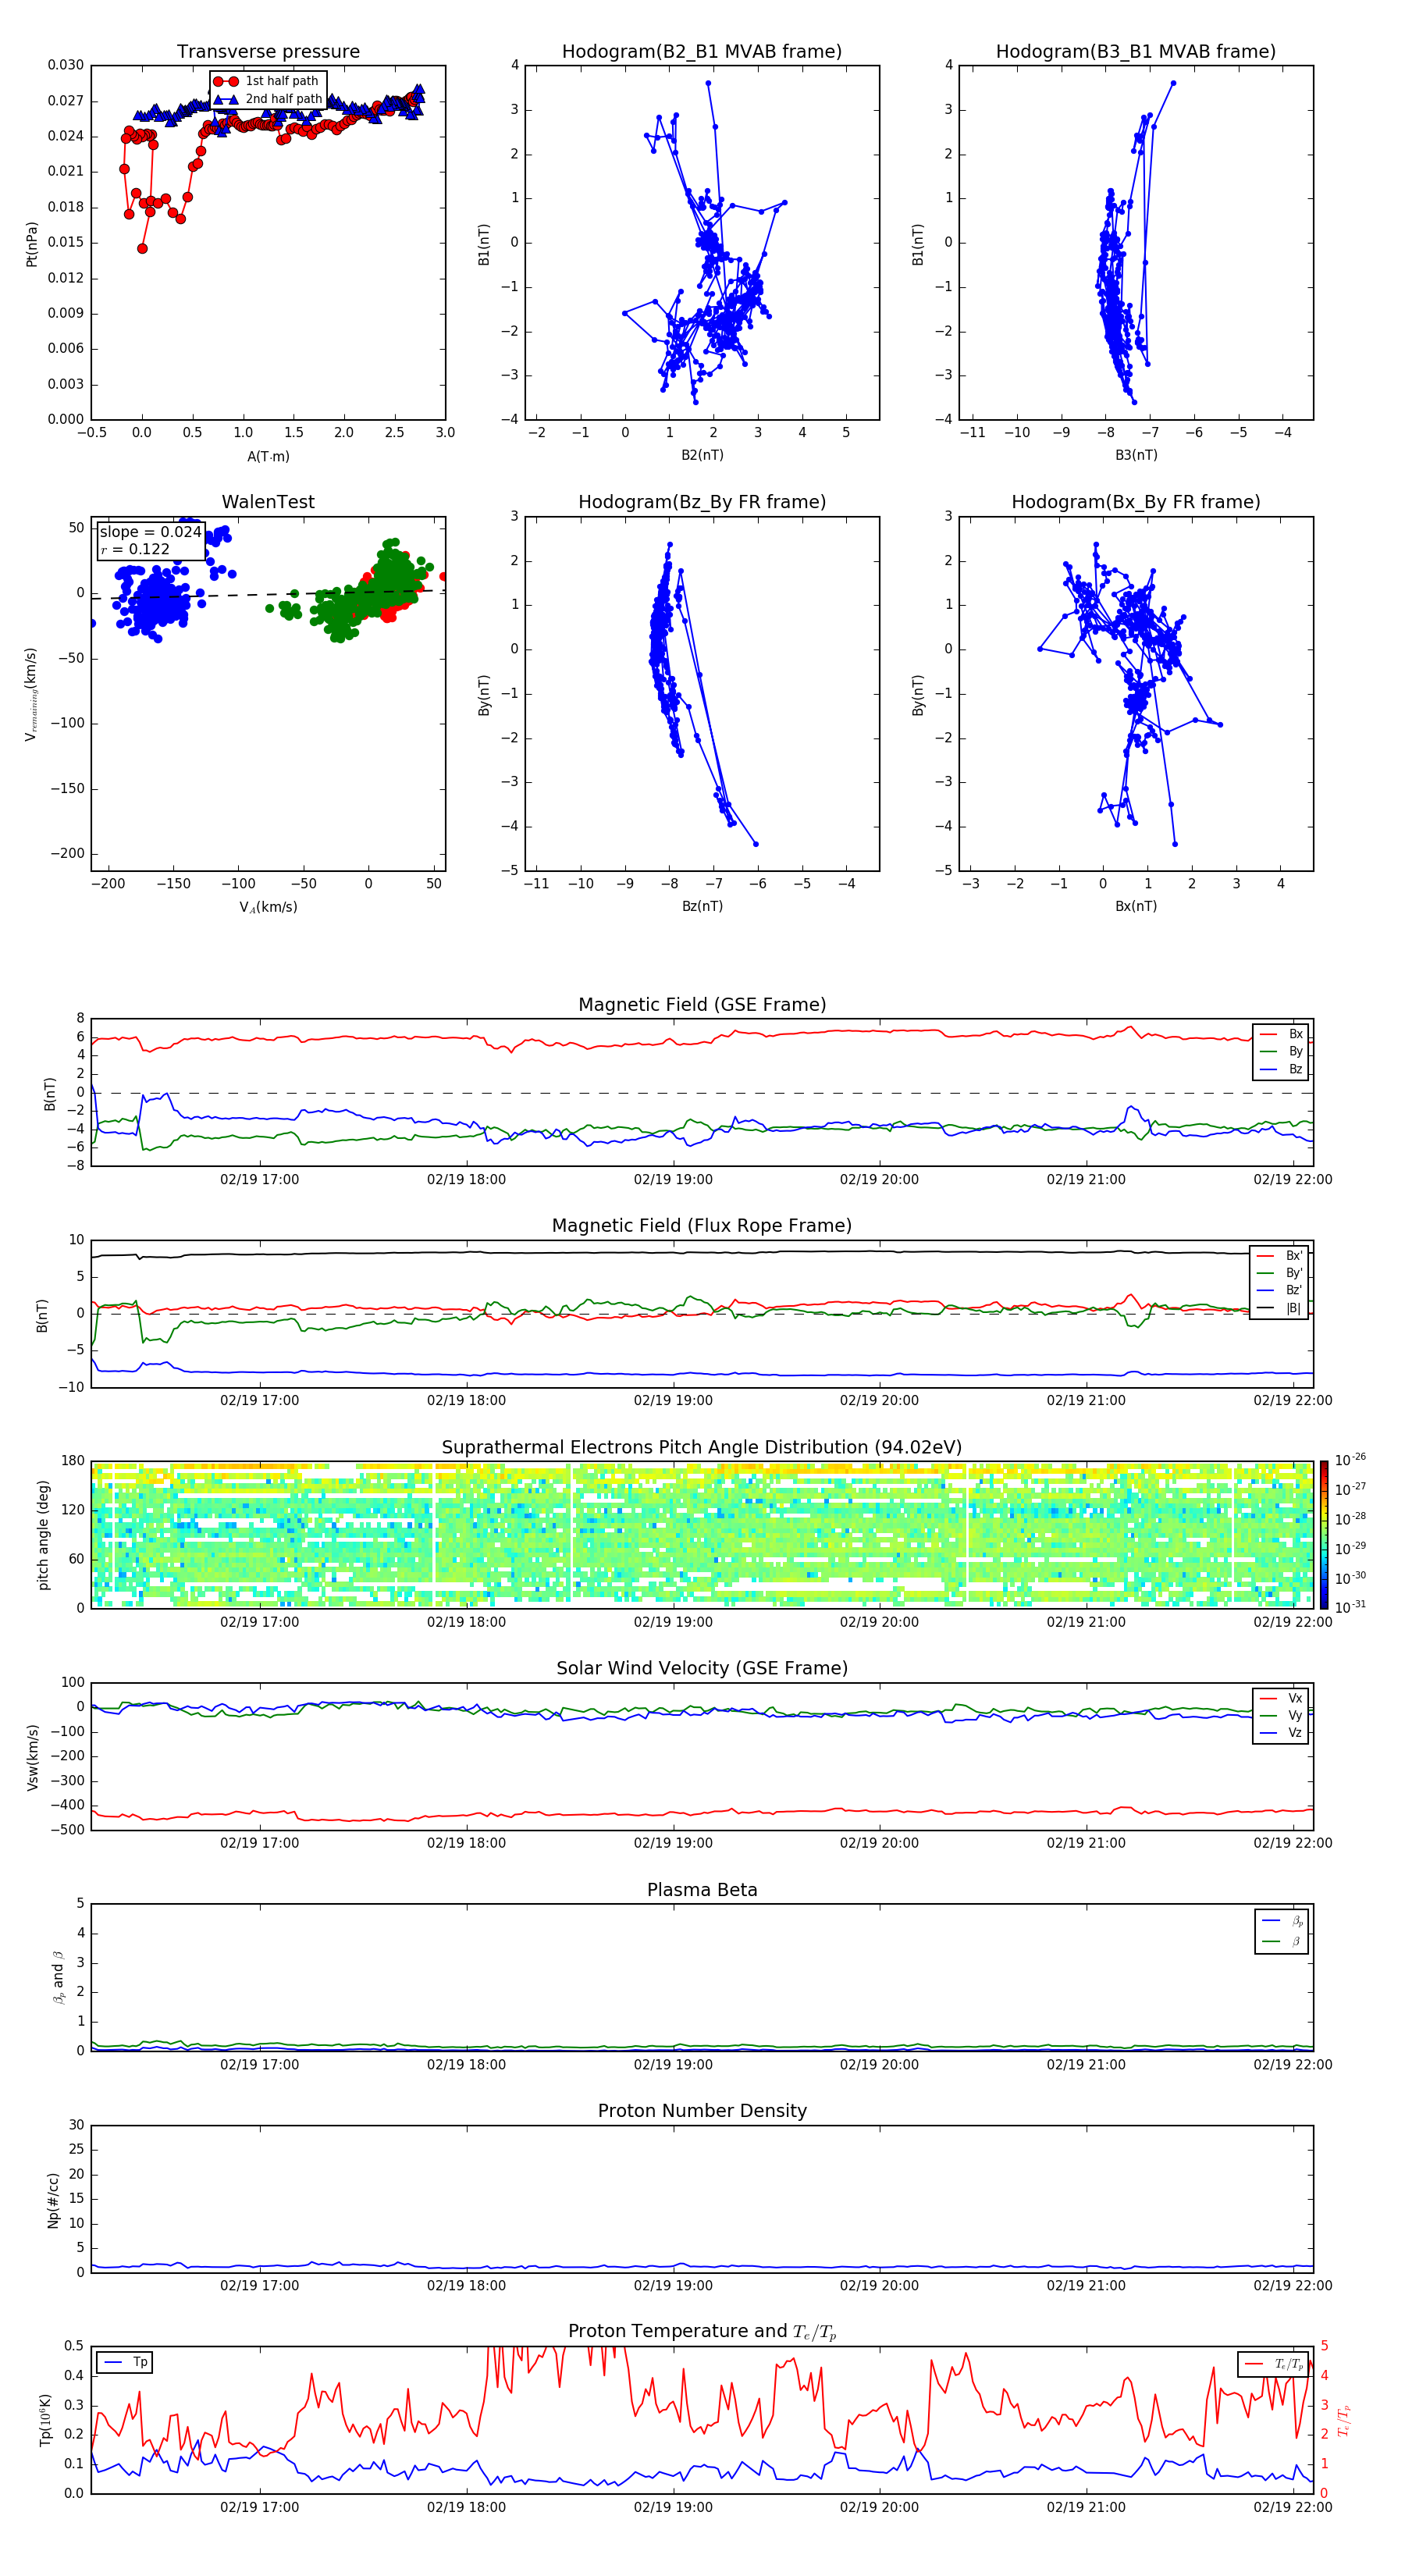This screenshot has width=1405, height=2576.
Task: Click the "Proton Number Density" title
Action: (x=702, y=2111)
